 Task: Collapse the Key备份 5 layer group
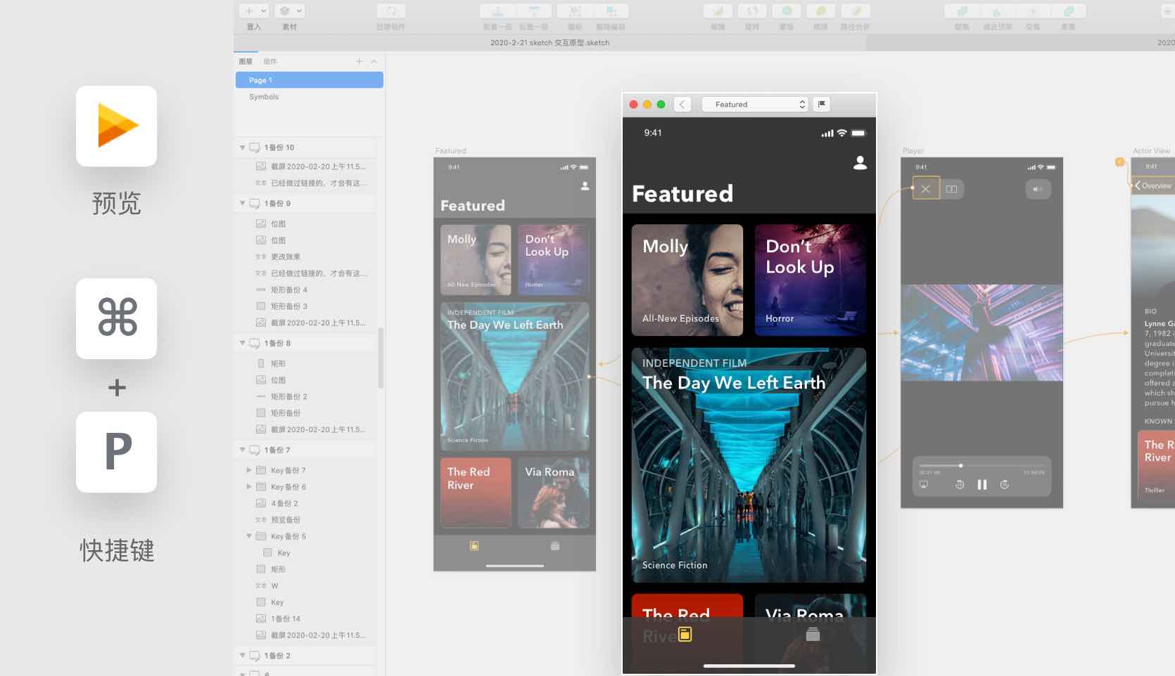point(249,536)
